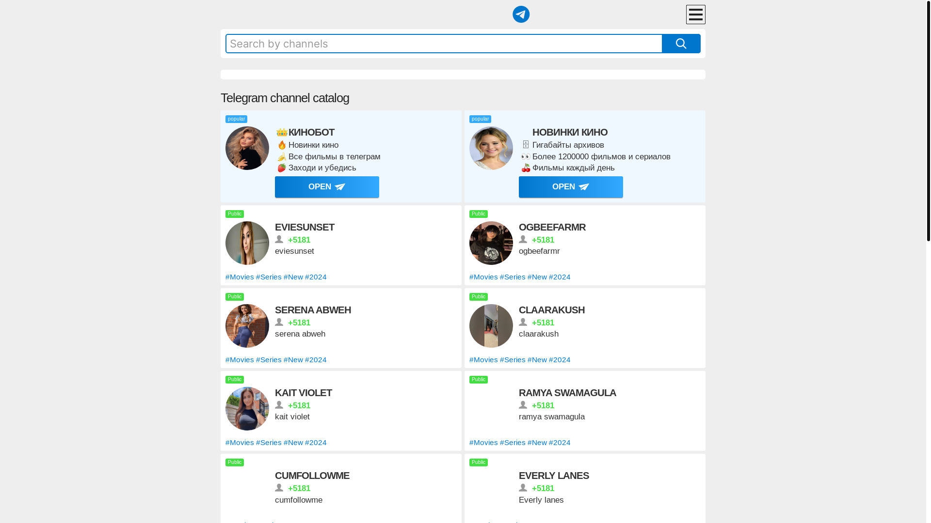
Task: Click the 'claarakush' description text
Action: [x=539, y=334]
